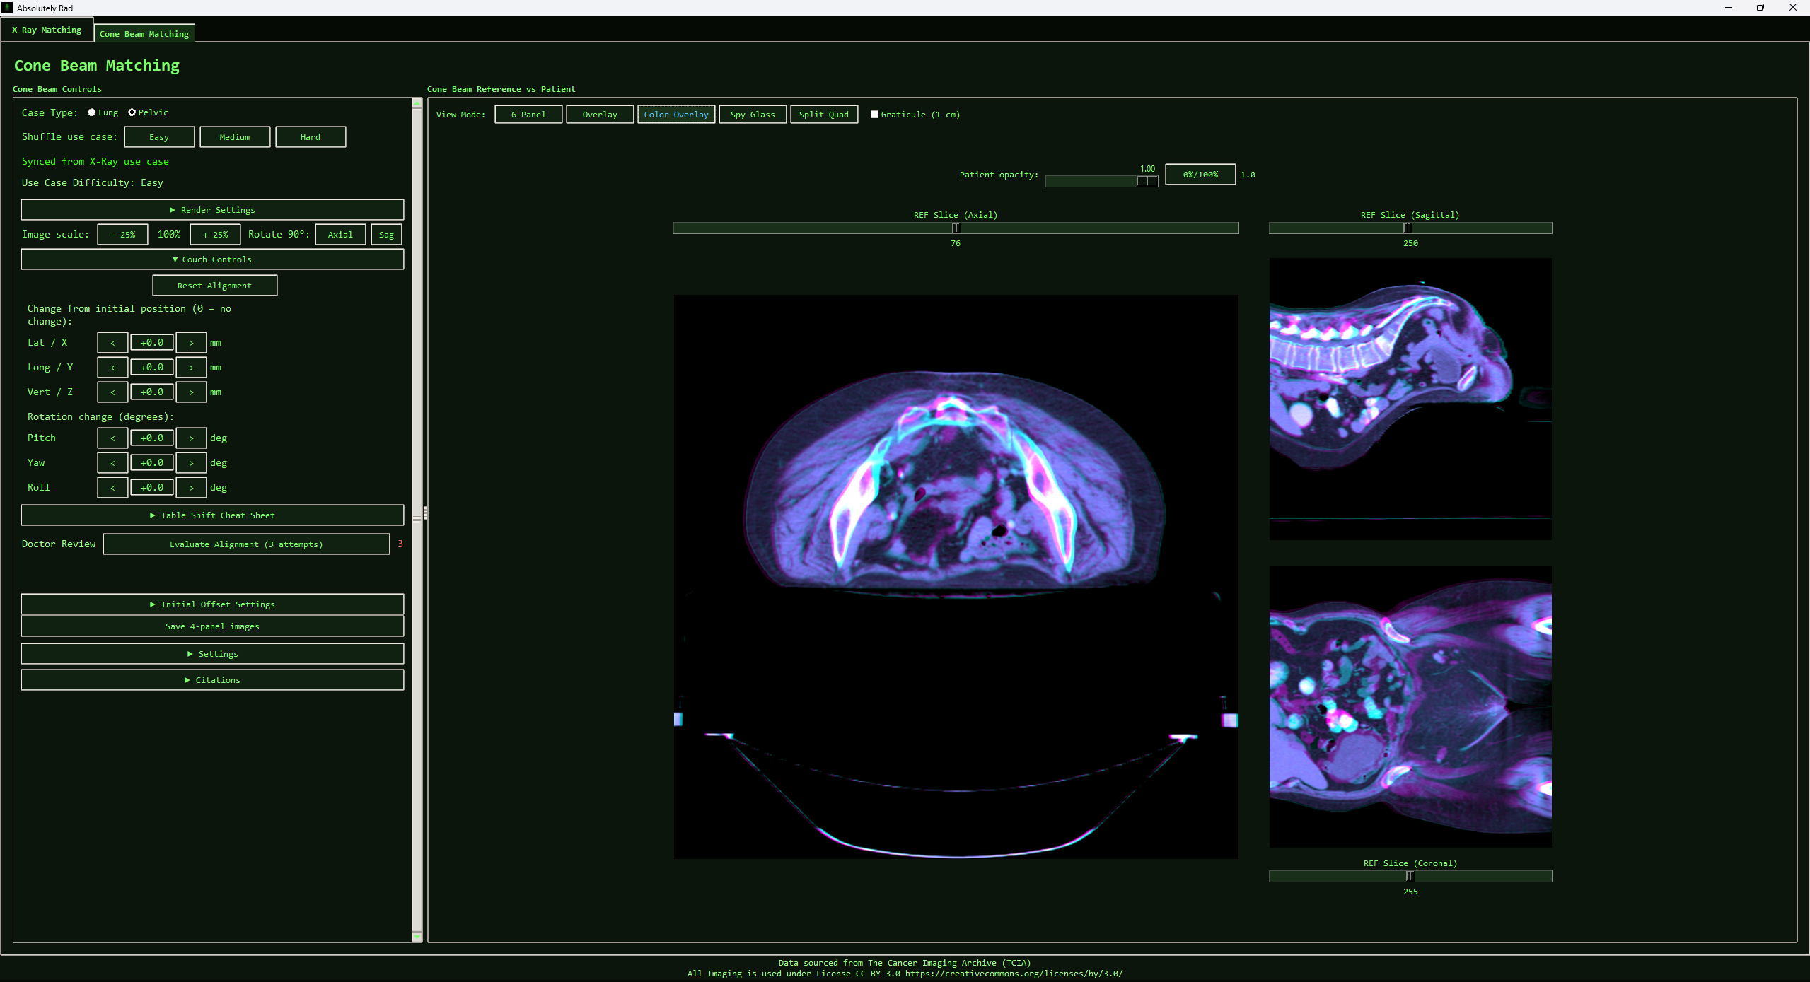Expand the Render Settings section

click(x=212, y=209)
